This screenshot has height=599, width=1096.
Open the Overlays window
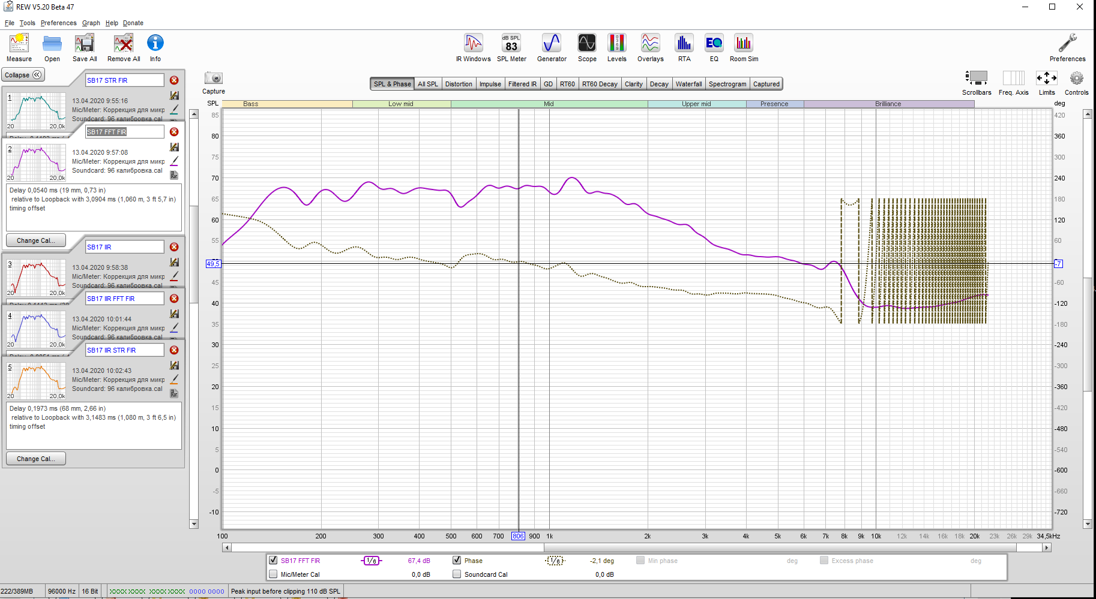pyautogui.click(x=651, y=47)
